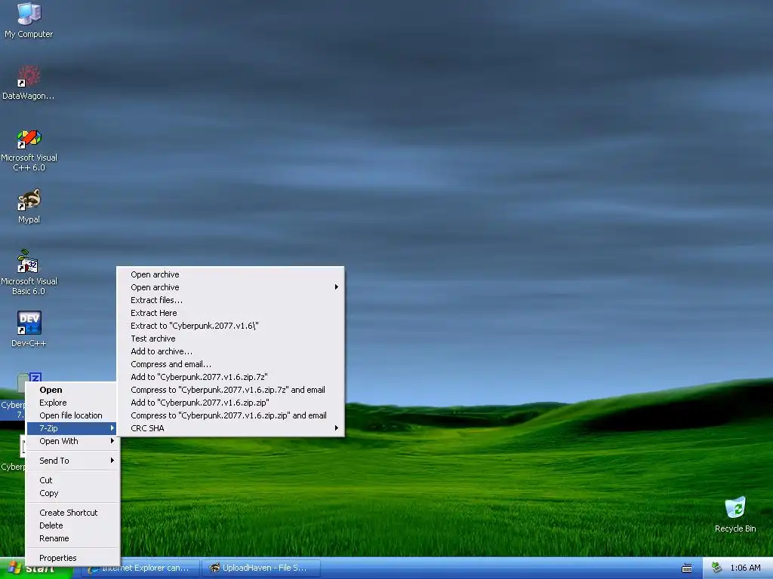Choose Copy from the context menu

[x=72, y=493]
